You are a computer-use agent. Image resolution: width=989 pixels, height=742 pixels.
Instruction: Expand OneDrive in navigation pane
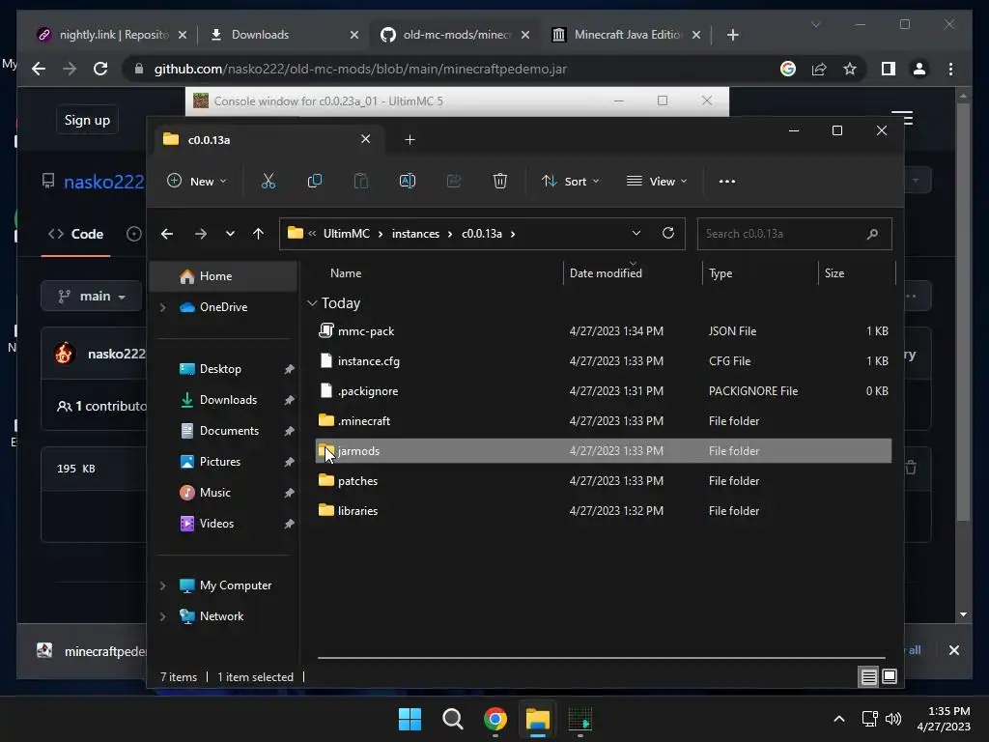point(162,307)
